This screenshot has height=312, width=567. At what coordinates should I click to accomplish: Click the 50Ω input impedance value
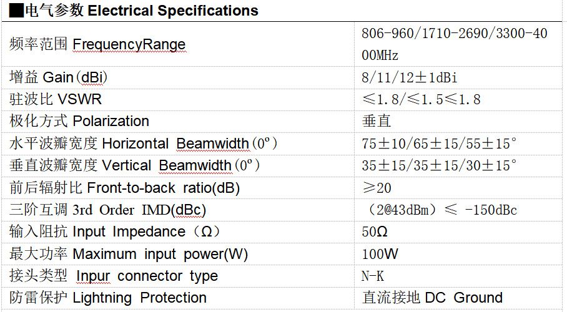pyautogui.click(x=375, y=232)
